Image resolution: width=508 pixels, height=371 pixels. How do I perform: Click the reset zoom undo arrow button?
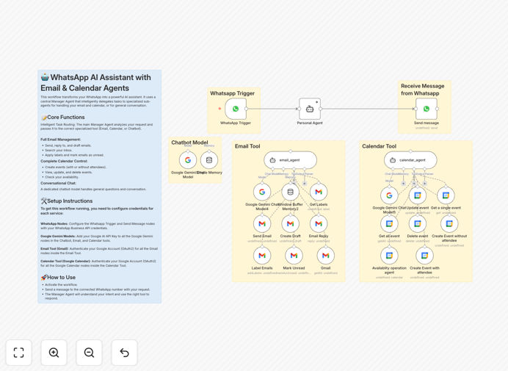124,353
